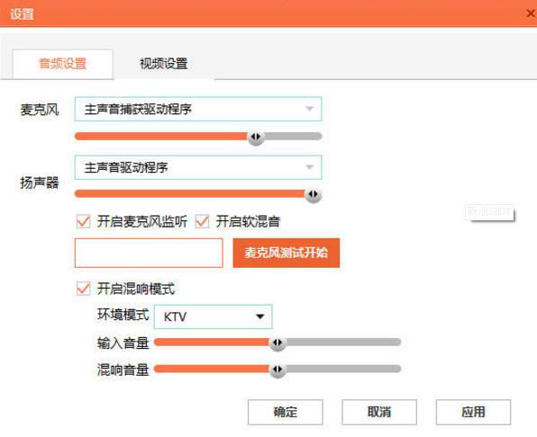Switch to the 视频设置 tab
Image resolution: width=537 pixels, height=437 pixels.
[x=164, y=64]
